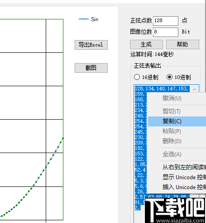Choose 删除(D) in the context menu
Viewport: 206px width, 223px height.
(177, 141)
